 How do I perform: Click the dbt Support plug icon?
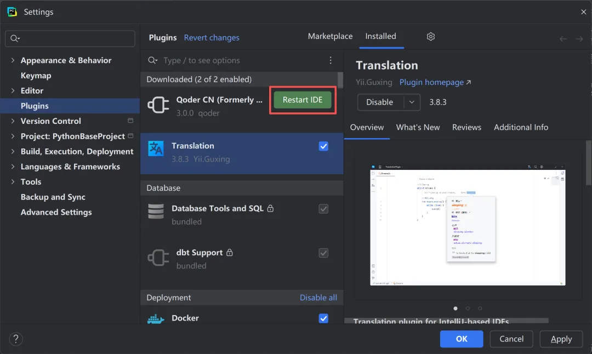[x=158, y=258]
